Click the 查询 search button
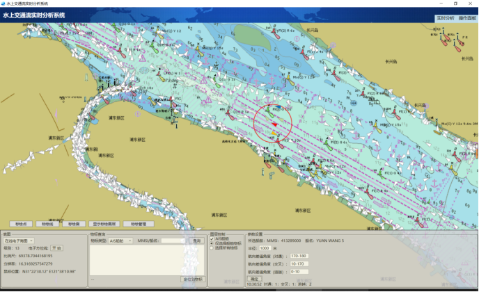Screen dimensions: 479x292 pos(196,241)
